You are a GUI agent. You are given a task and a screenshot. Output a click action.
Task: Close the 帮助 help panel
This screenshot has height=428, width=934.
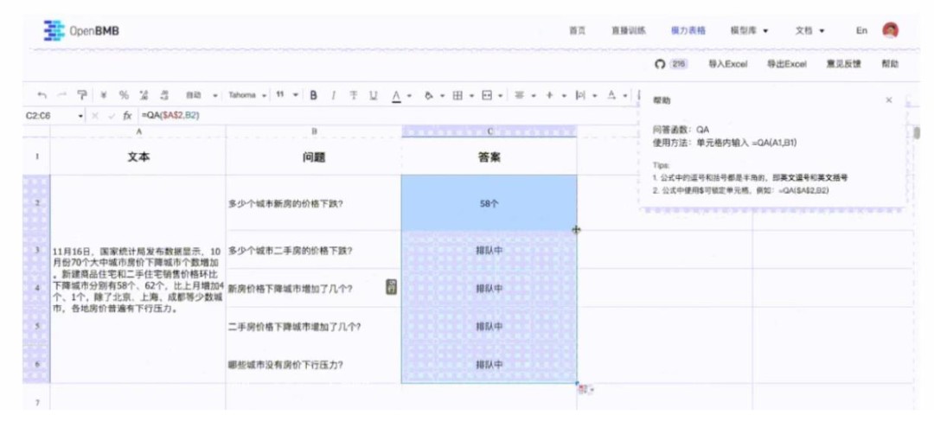pyautogui.click(x=888, y=100)
